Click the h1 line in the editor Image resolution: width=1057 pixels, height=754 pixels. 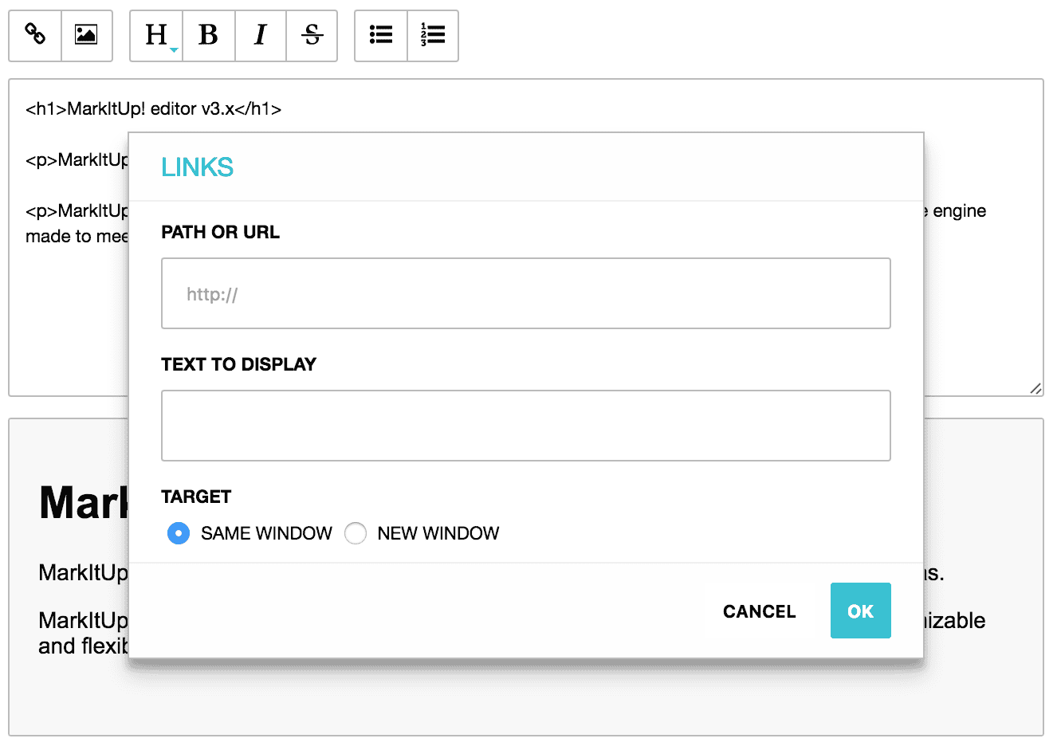154,109
